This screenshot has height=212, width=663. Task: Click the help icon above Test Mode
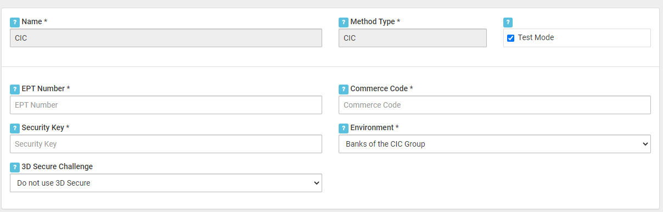(508, 23)
